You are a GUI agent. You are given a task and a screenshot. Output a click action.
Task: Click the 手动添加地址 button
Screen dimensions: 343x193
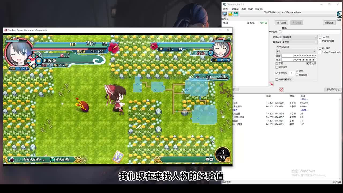click(333, 90)
